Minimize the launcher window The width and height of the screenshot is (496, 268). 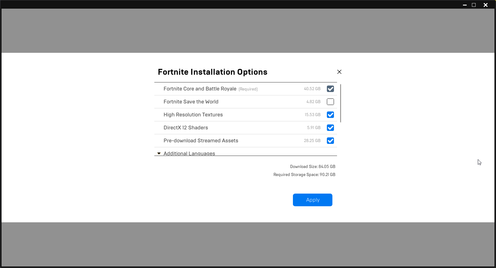[465, 5]
